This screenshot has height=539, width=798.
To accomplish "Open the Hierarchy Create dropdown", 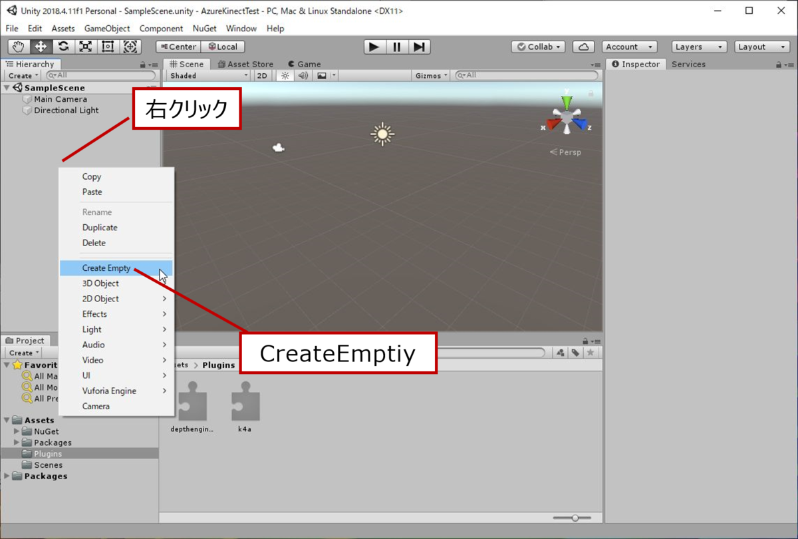I will (23, 76).
